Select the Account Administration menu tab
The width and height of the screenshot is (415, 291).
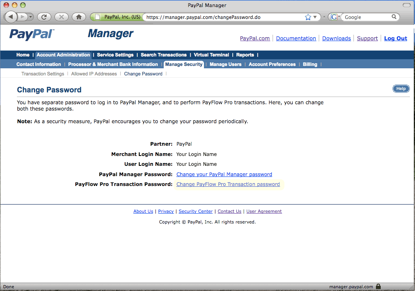(x=63, y=55)
